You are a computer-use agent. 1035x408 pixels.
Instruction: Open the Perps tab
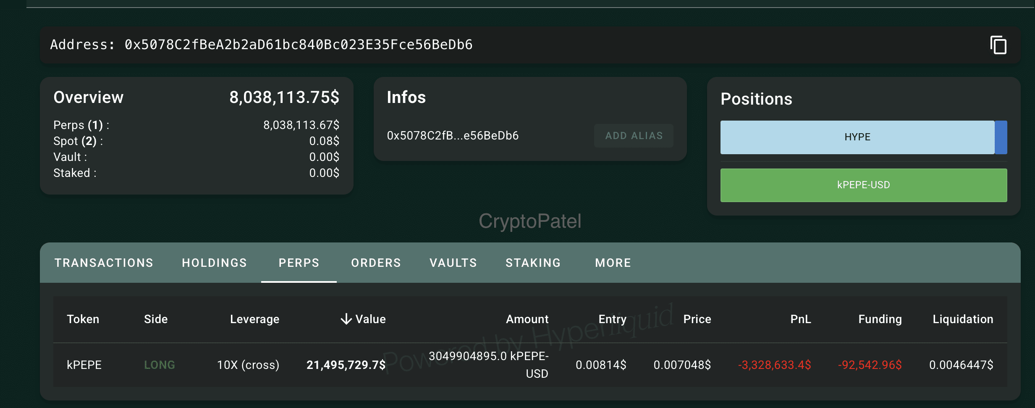(299, 263)
